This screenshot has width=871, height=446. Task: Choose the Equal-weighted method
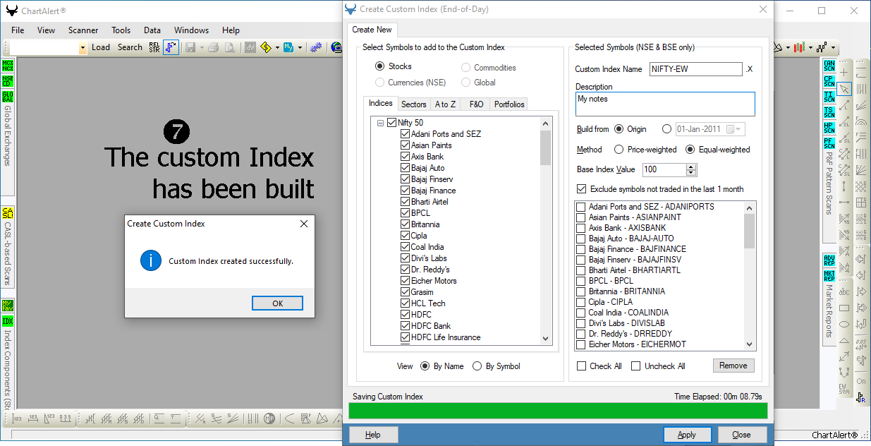[690, 150]
